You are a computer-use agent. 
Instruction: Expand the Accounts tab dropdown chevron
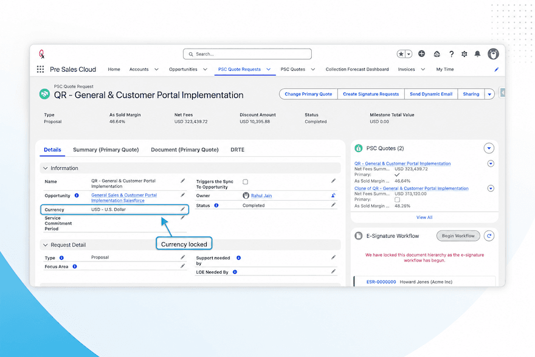coord(157,69)
